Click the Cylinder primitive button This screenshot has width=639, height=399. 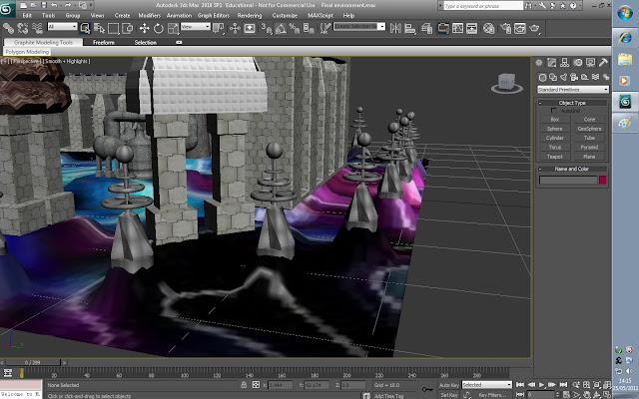(555, 138)
